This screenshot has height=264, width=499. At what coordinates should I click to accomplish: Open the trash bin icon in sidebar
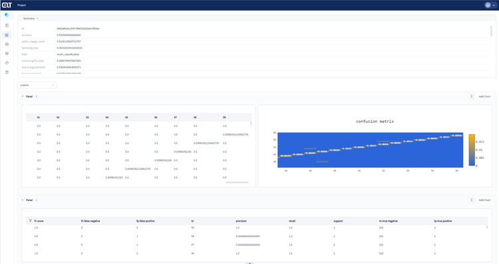(7, 72)
